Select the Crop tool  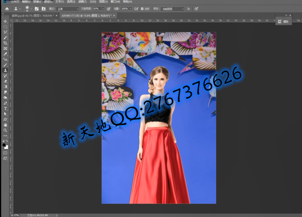5,43
